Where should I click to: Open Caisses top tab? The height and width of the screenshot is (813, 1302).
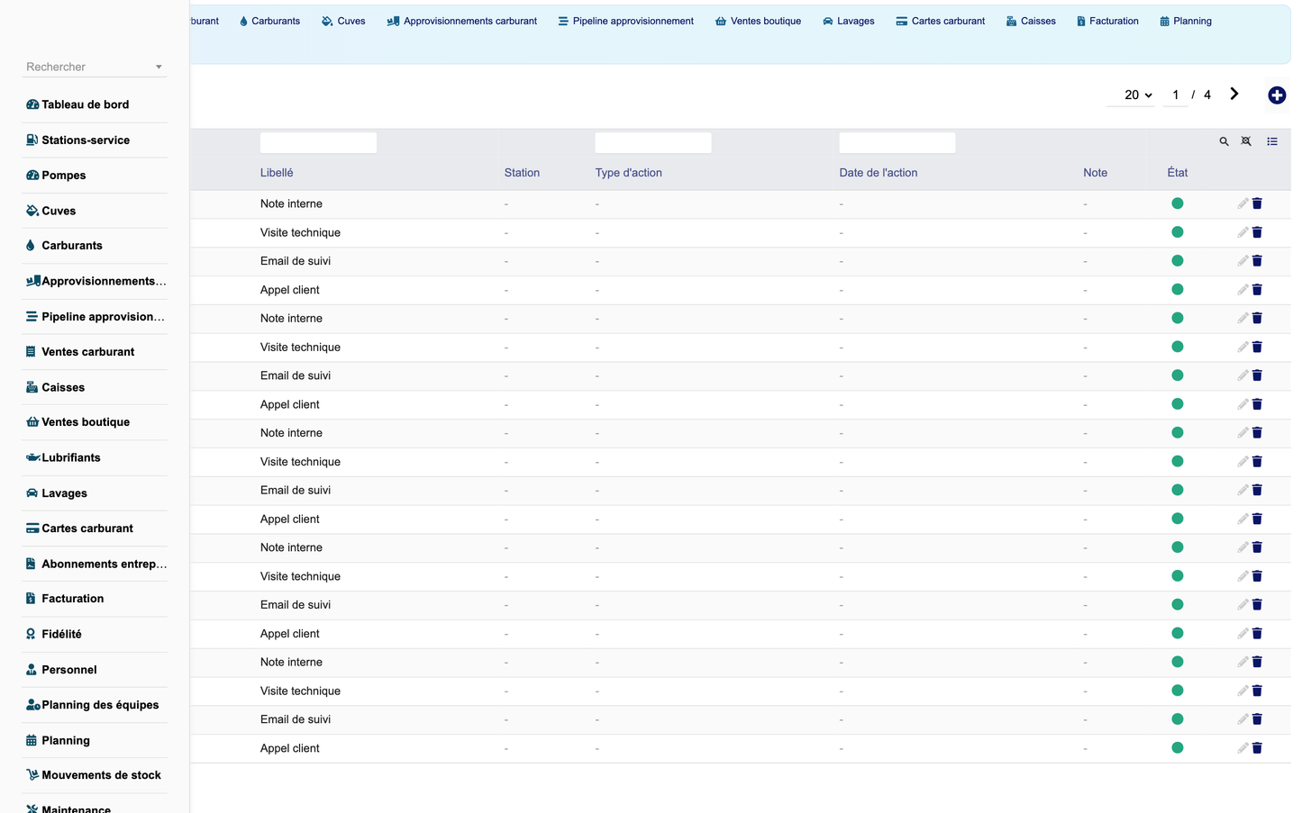(x=1031, y=21)
